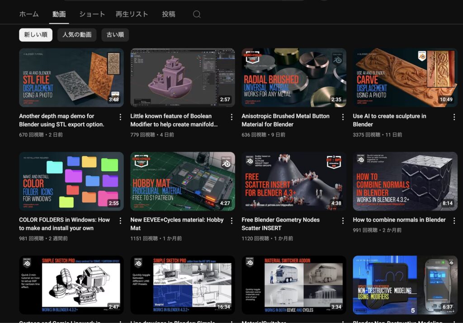
Task: Open the channel search icon
Action: (197, 14)
